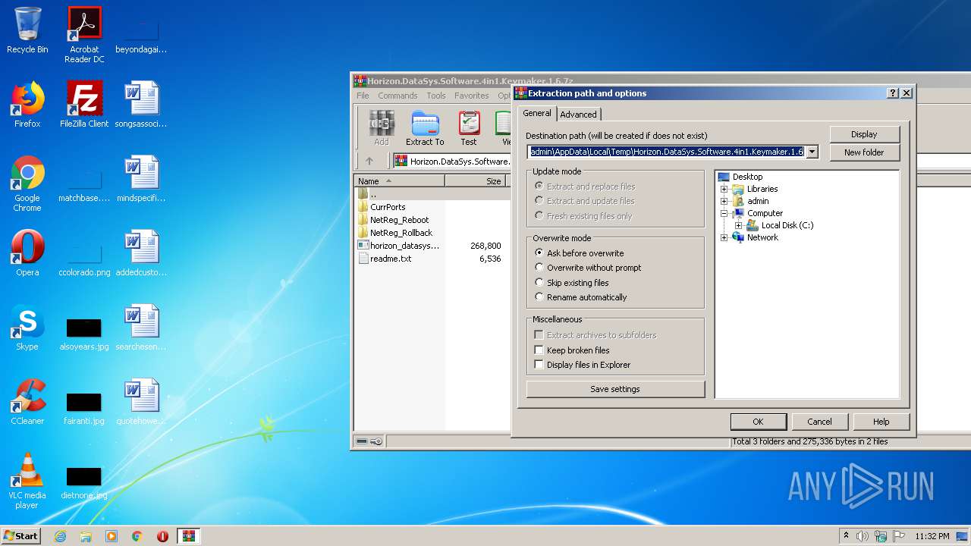Select the Google Chrome desktop icon
Image resolution: width=971 pixels, height=546 pixels.
[x=27, y=184]
